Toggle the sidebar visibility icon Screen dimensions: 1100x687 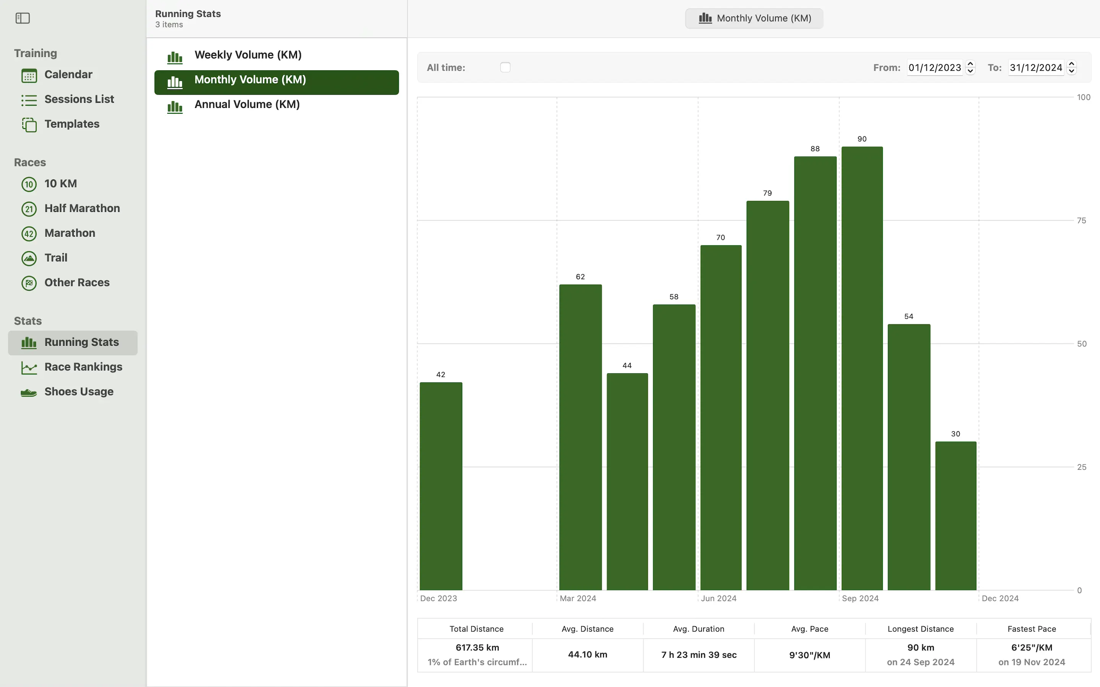click(x=22, y=18)
